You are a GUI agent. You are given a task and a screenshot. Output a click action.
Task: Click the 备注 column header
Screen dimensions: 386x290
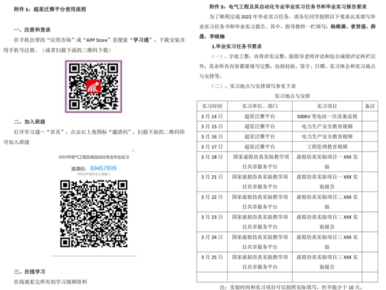[369, 105]
